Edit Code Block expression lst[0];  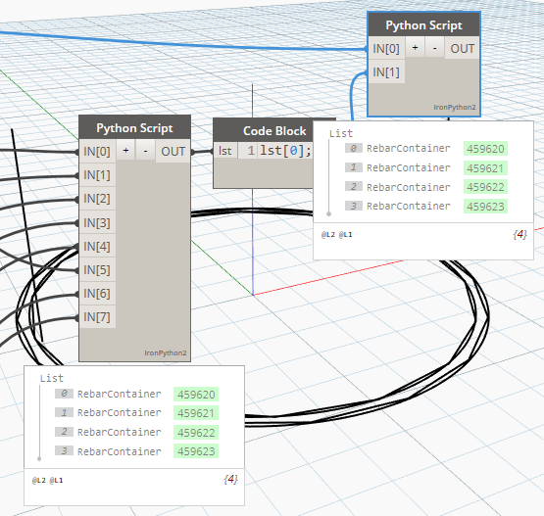pyautogui.click(x=285, y=151)
